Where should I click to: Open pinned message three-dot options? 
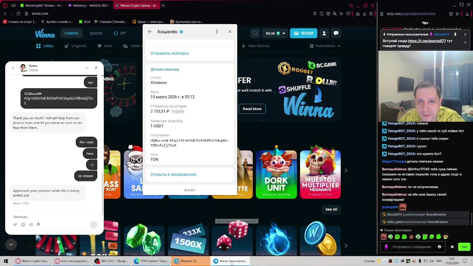tap(465, 34)
